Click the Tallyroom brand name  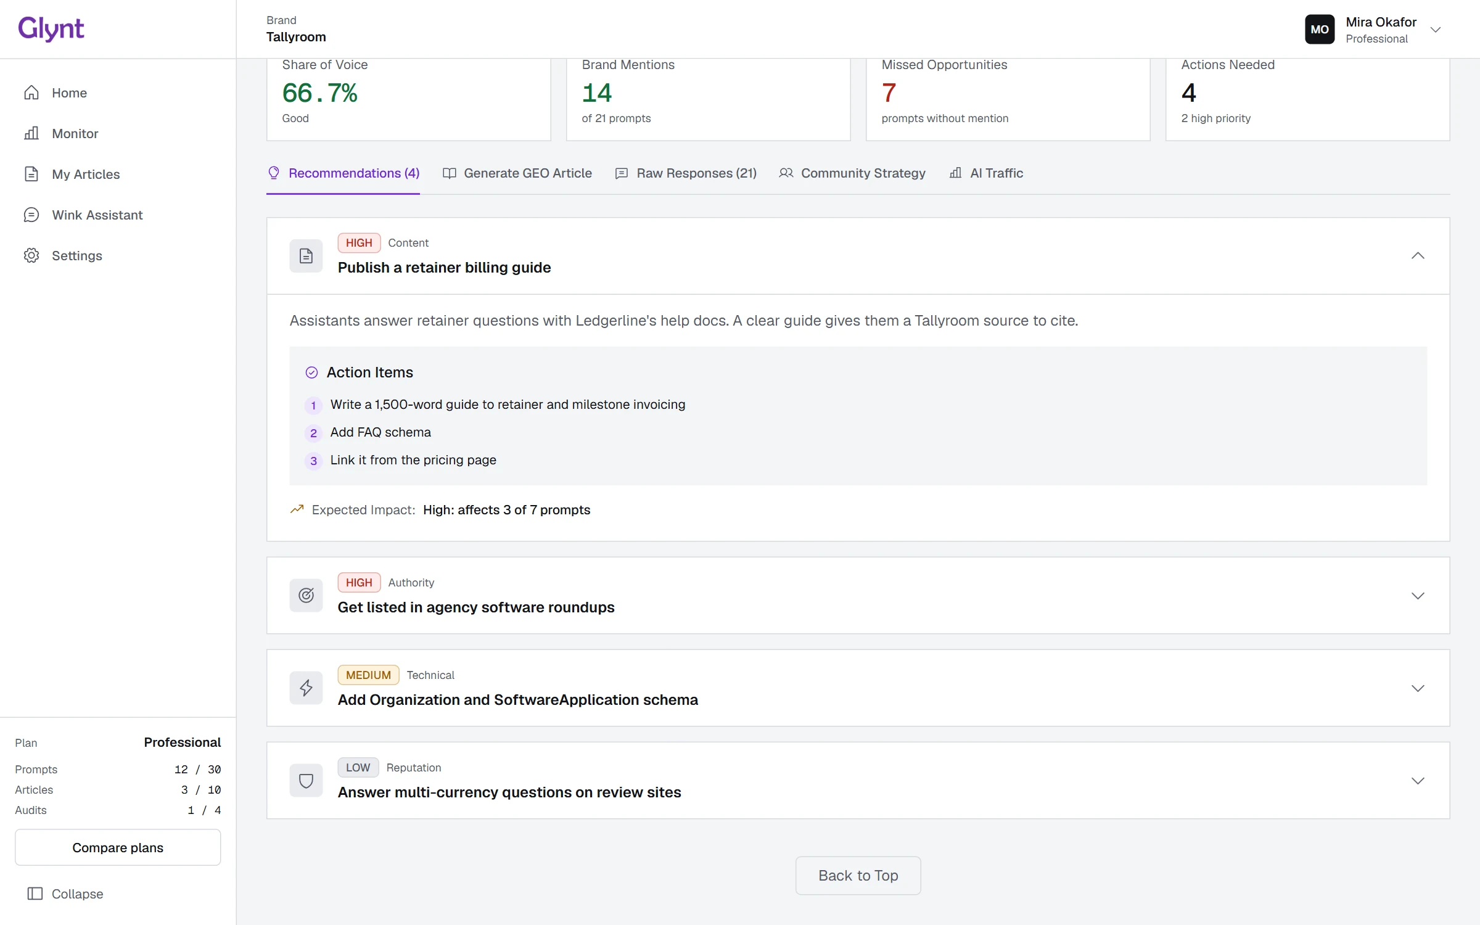point(296,37)
